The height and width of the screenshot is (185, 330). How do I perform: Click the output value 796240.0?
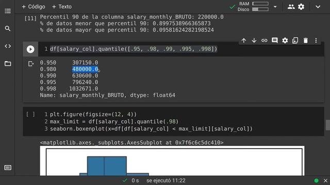pos(85,82)
